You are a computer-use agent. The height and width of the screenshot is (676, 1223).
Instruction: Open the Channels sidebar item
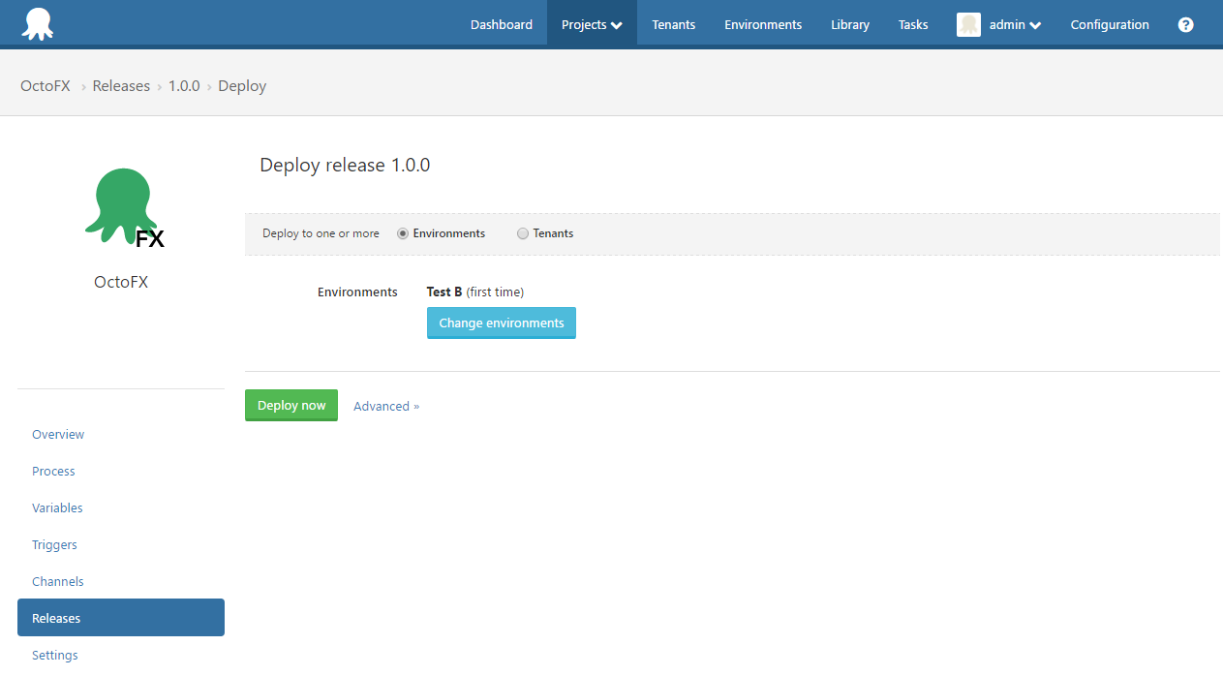pos(57,581)
